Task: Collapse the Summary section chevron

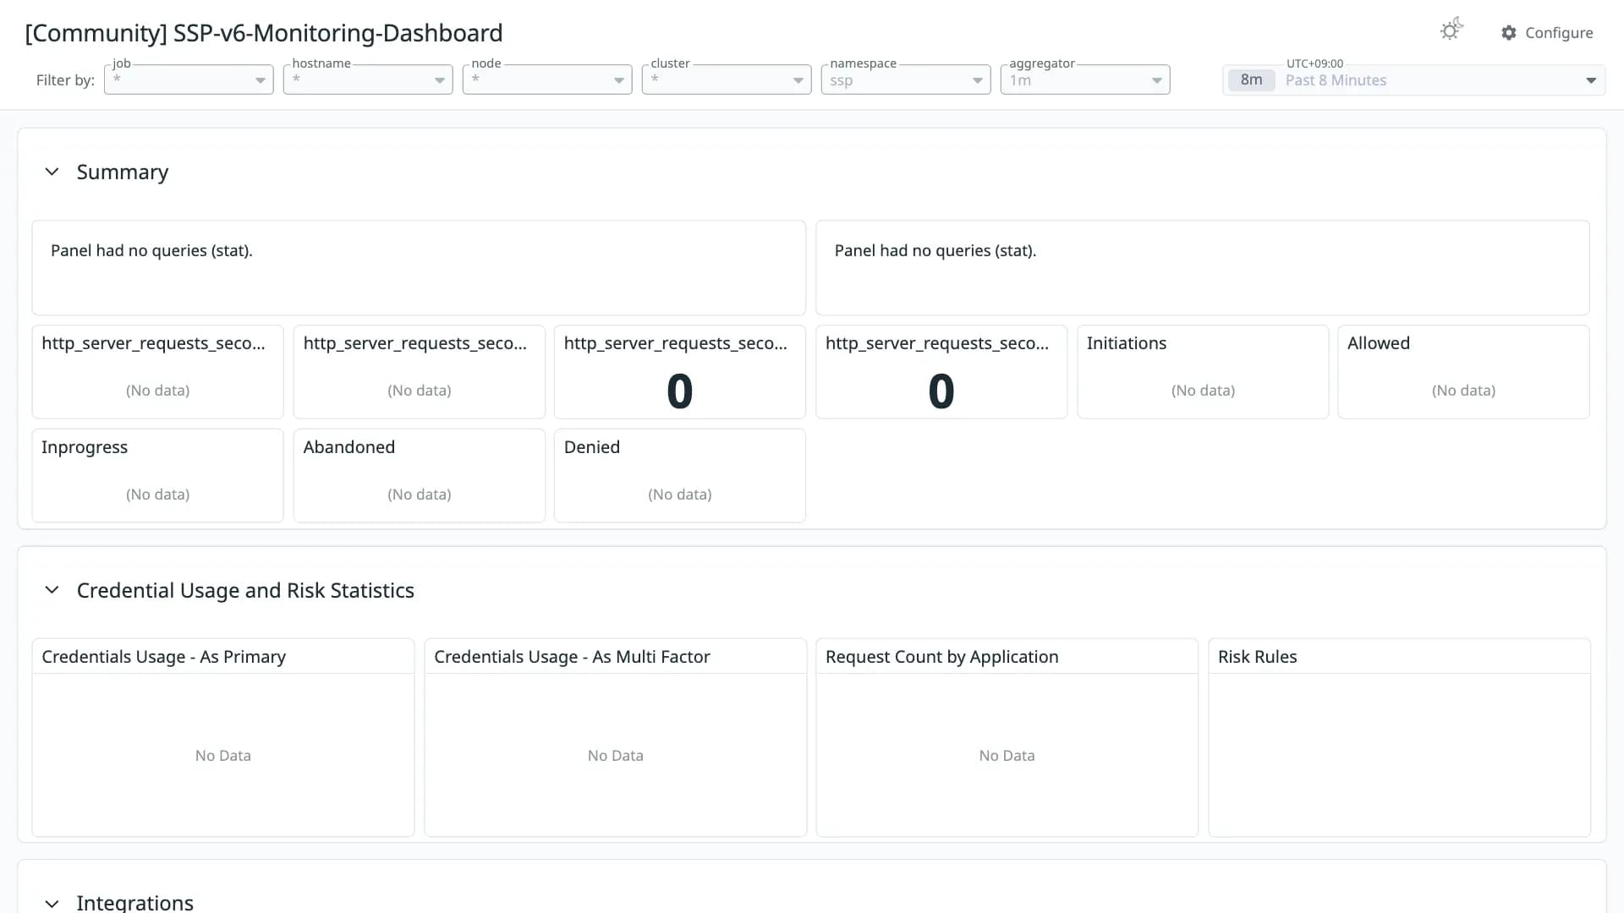Action: [x=52, y=172]
